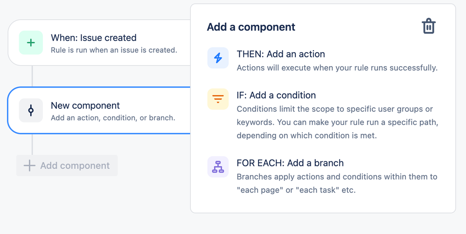Image resolution: width=466 pixels, height=234 pixels.
Task: Delete component using the trash icon
Action: point(429,26)
